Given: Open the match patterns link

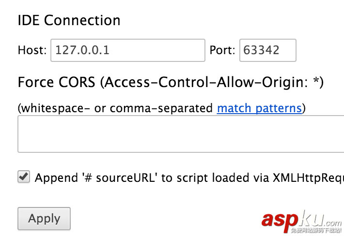Looking at the screenshot, I should coord(259,108).
